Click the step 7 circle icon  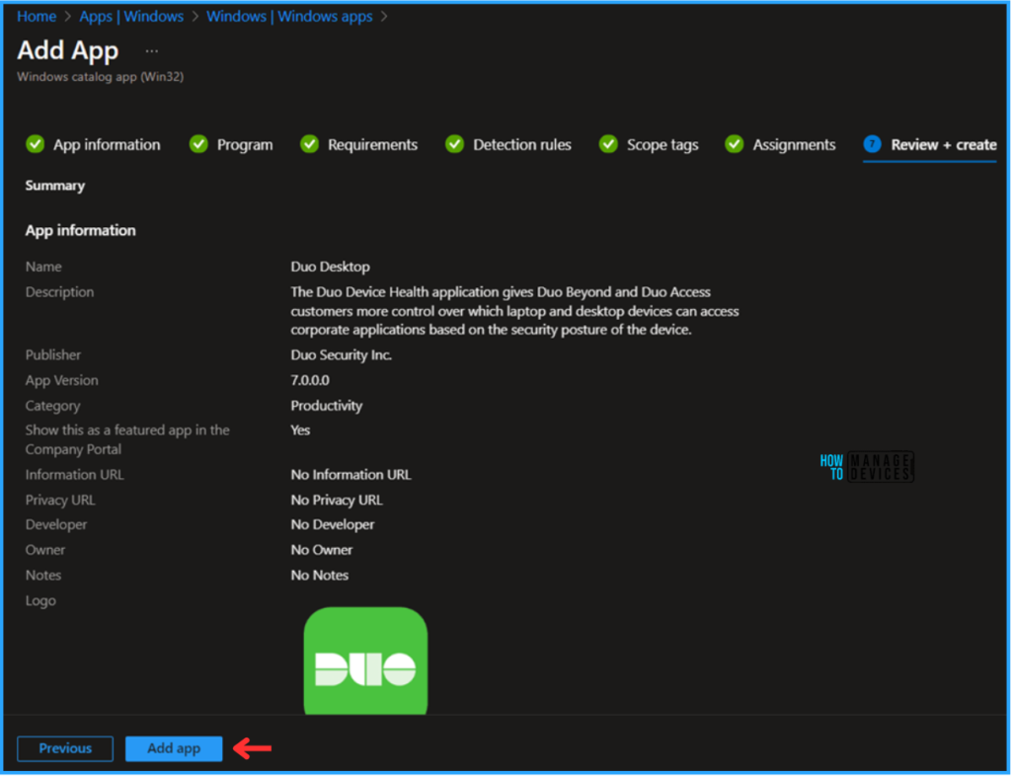[x=873, y=144]
